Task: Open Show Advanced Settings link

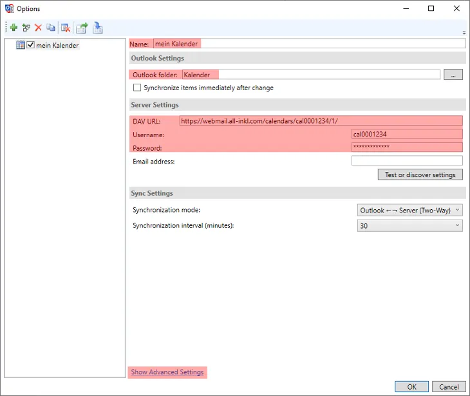Action: tap(167, 372)
